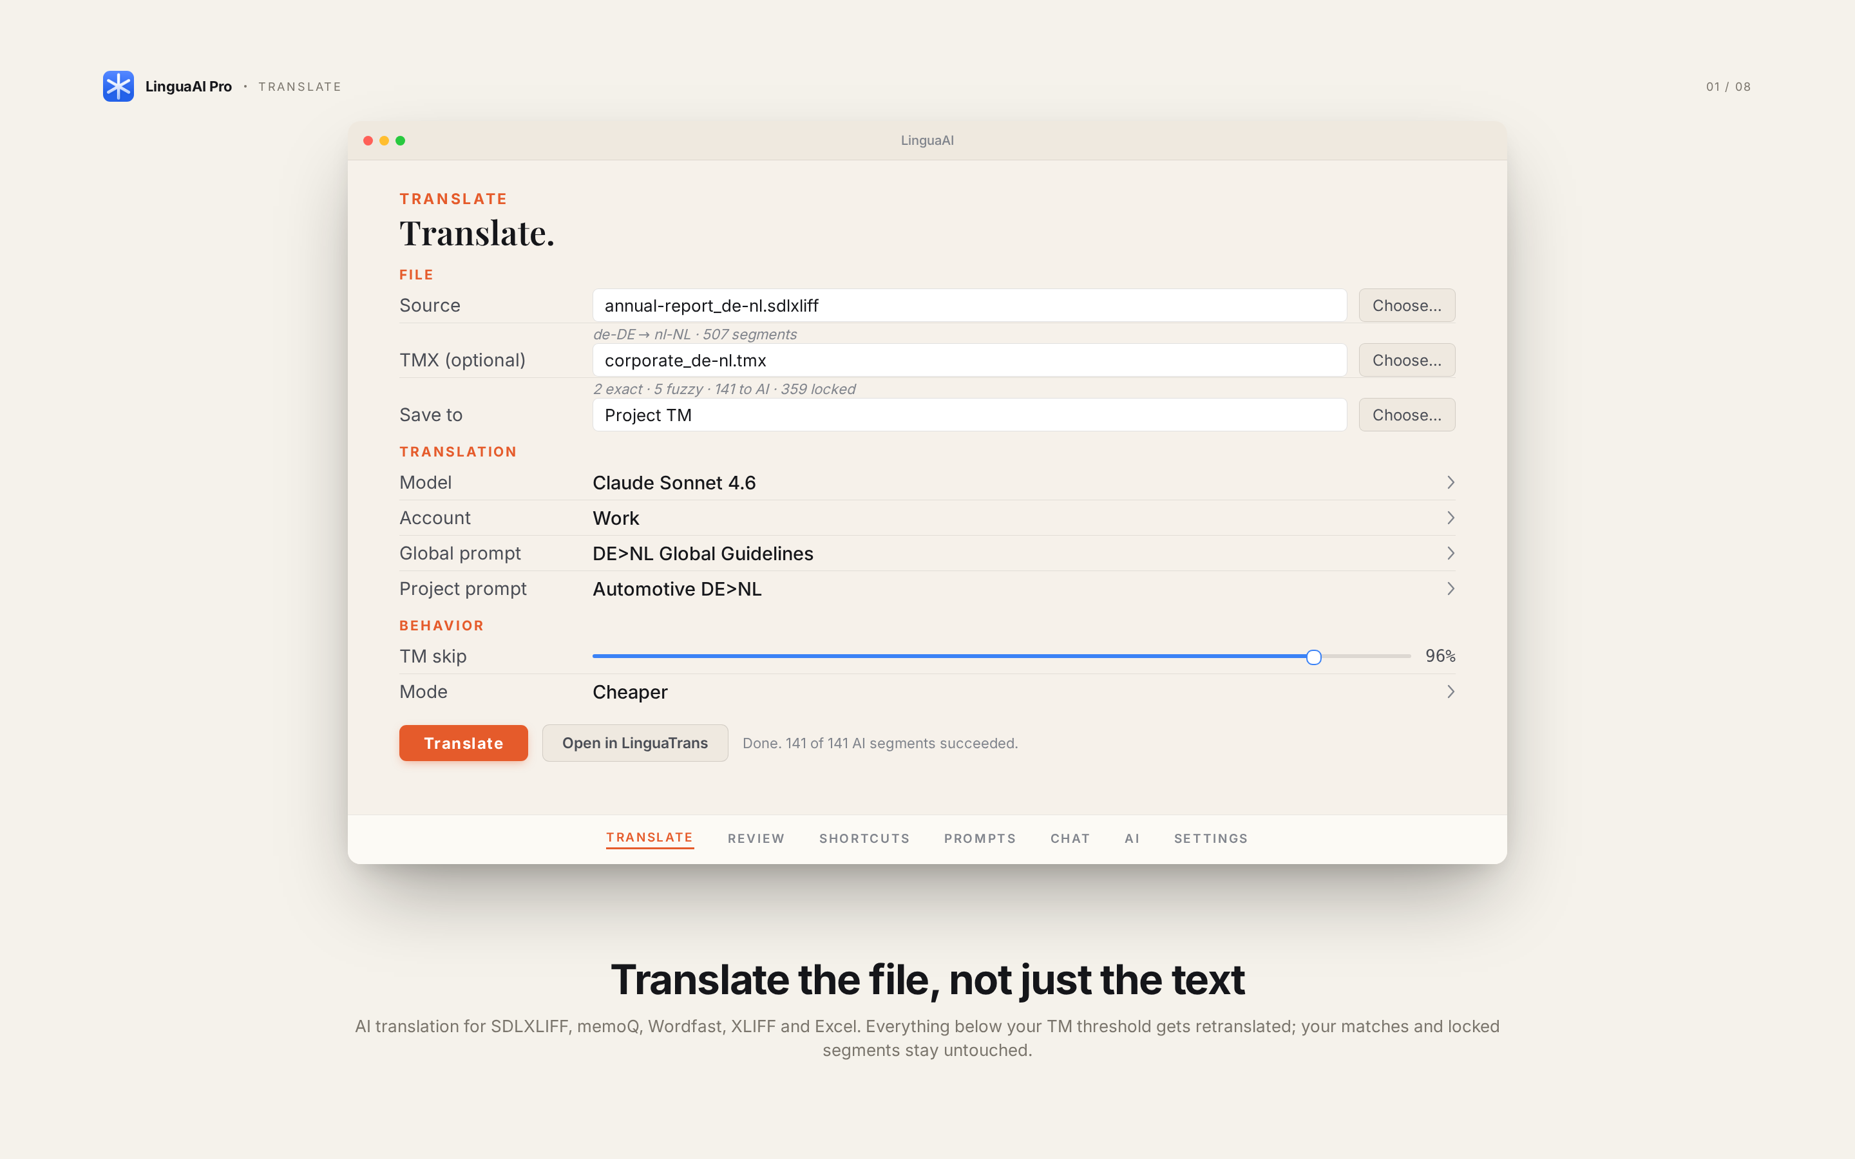Image resolution: width=1855 pixels, height=1159 pixels.
Task: Switch to the Review tab
Action: (x=756, y=838)
